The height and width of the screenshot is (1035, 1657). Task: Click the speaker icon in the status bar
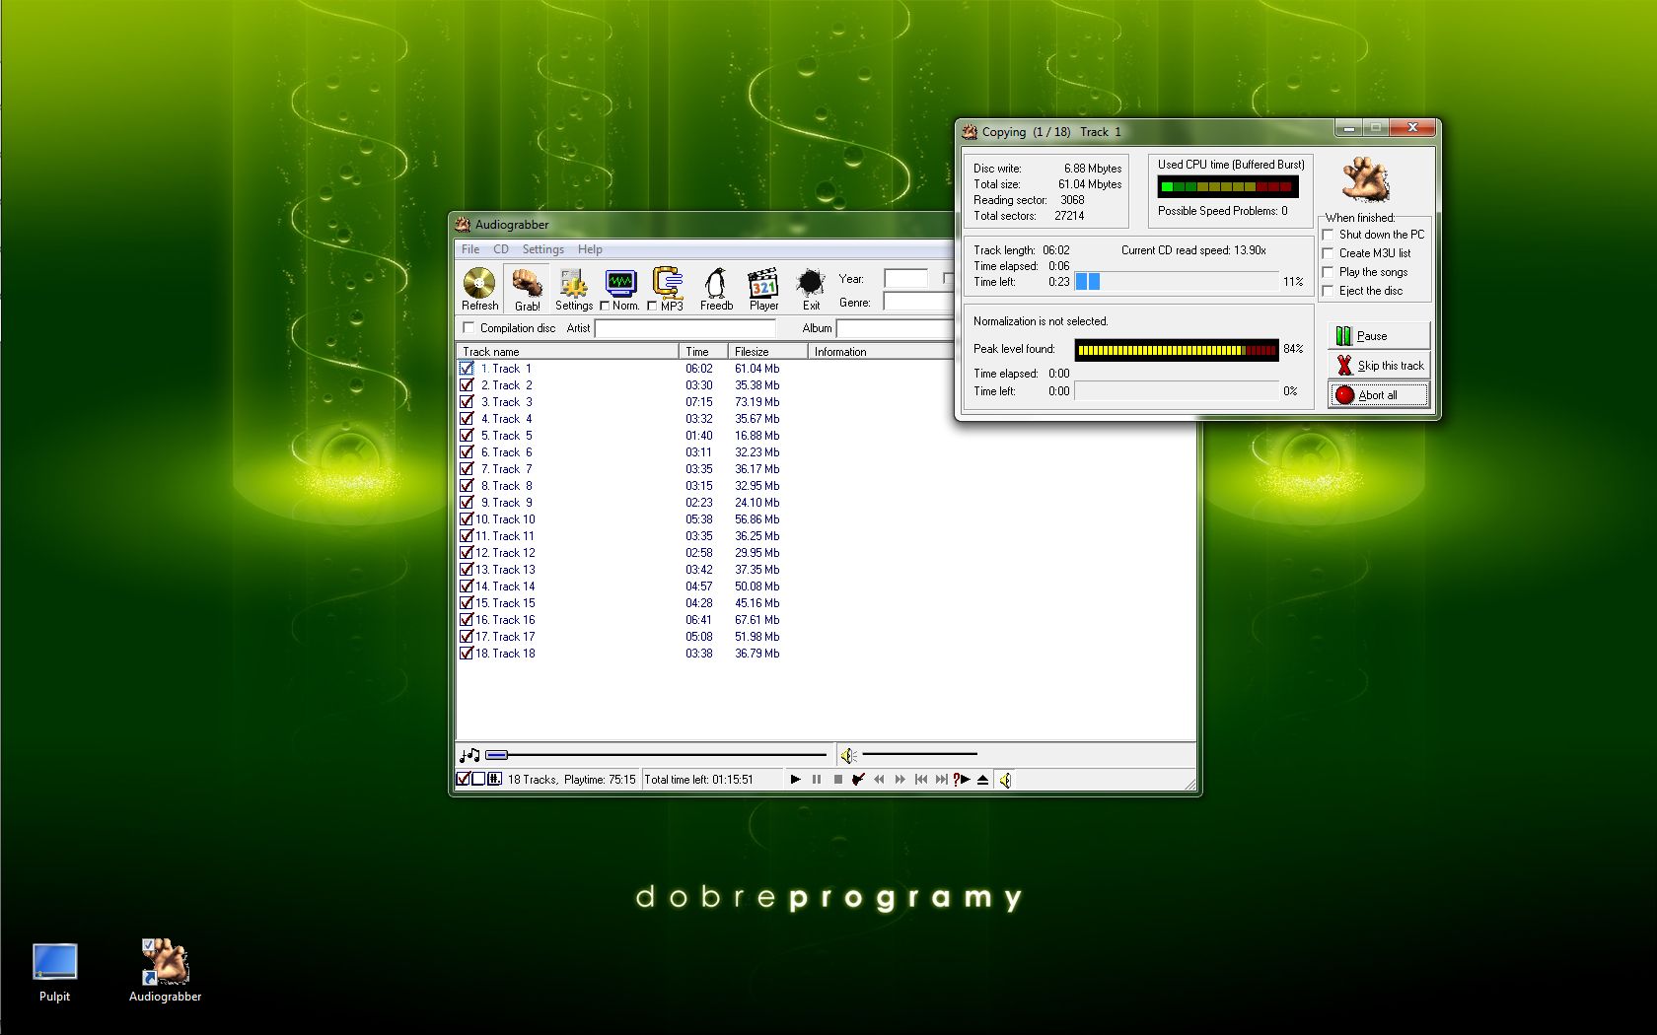coord(1005,780)
